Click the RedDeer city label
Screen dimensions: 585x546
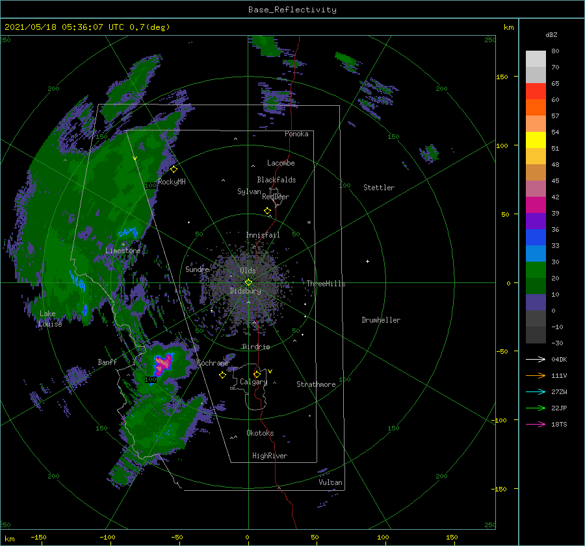tap(276, 197)
